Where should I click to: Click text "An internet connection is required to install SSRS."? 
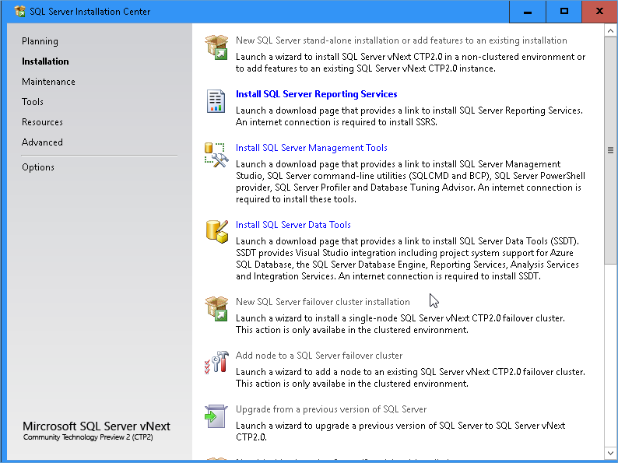336,122
